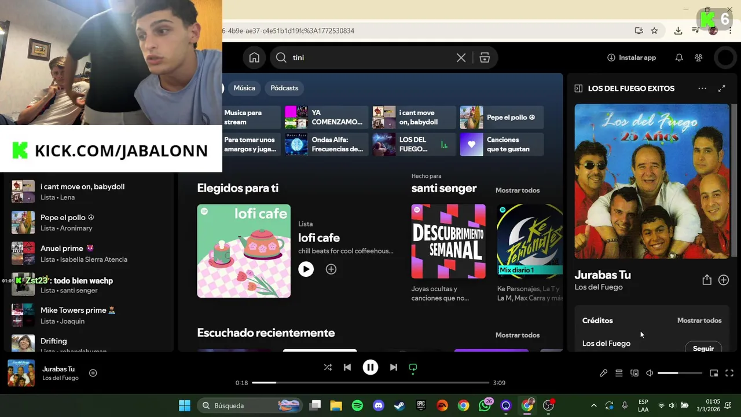This screenshot has width=741, height=417.
Task: Open the user profile avatar
Action: coord(725,57)
